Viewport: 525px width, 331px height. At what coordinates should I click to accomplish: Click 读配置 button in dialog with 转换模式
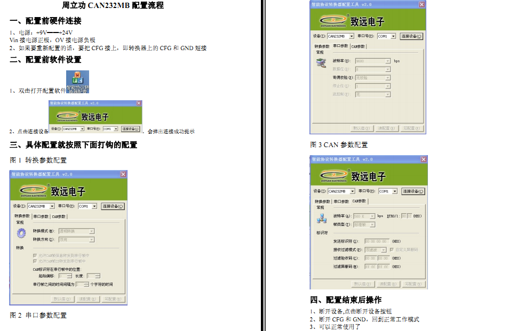tap(87, 299)
